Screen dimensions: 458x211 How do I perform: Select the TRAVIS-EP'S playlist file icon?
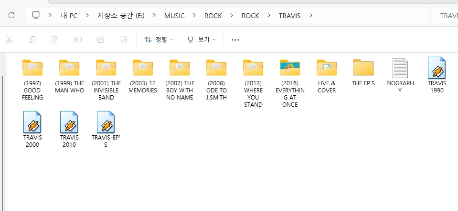coord(106,122)
